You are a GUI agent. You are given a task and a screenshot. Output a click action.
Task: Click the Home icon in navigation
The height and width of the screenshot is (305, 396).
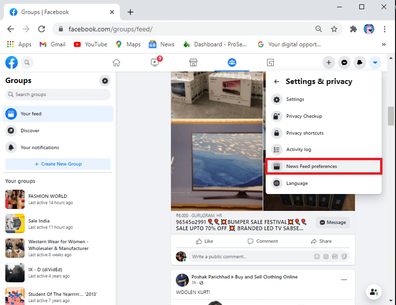(116, 62)
